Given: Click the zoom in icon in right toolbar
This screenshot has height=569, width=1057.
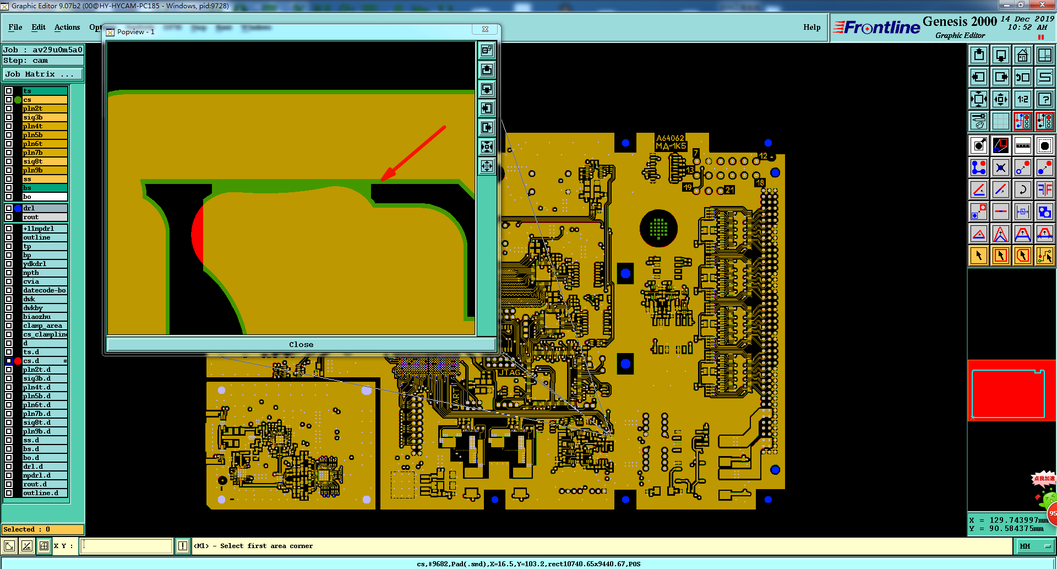Looking at the screenshot, I should (x=979, y=99).
